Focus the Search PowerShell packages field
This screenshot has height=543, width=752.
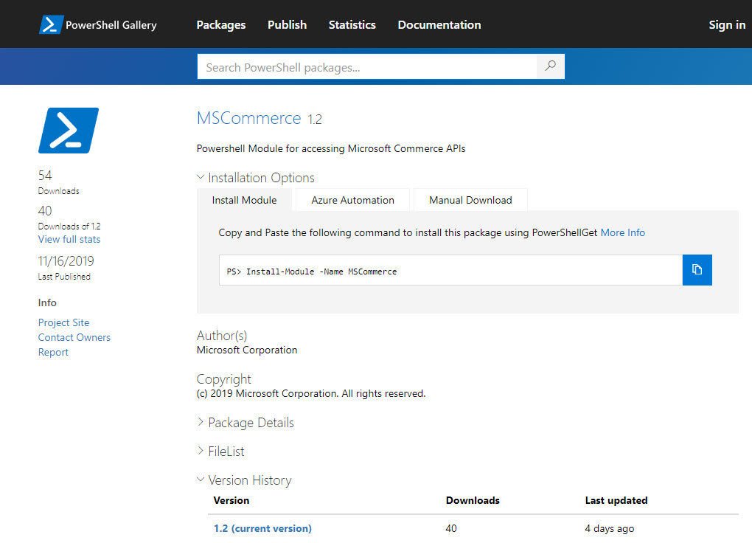click(367, 66)
